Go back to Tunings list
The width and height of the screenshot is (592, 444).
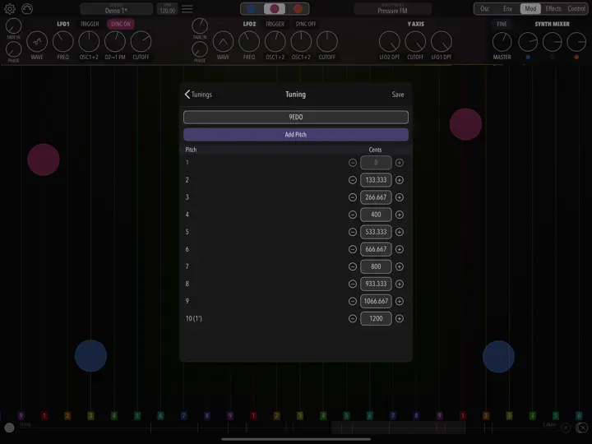[x=198, y=95]
